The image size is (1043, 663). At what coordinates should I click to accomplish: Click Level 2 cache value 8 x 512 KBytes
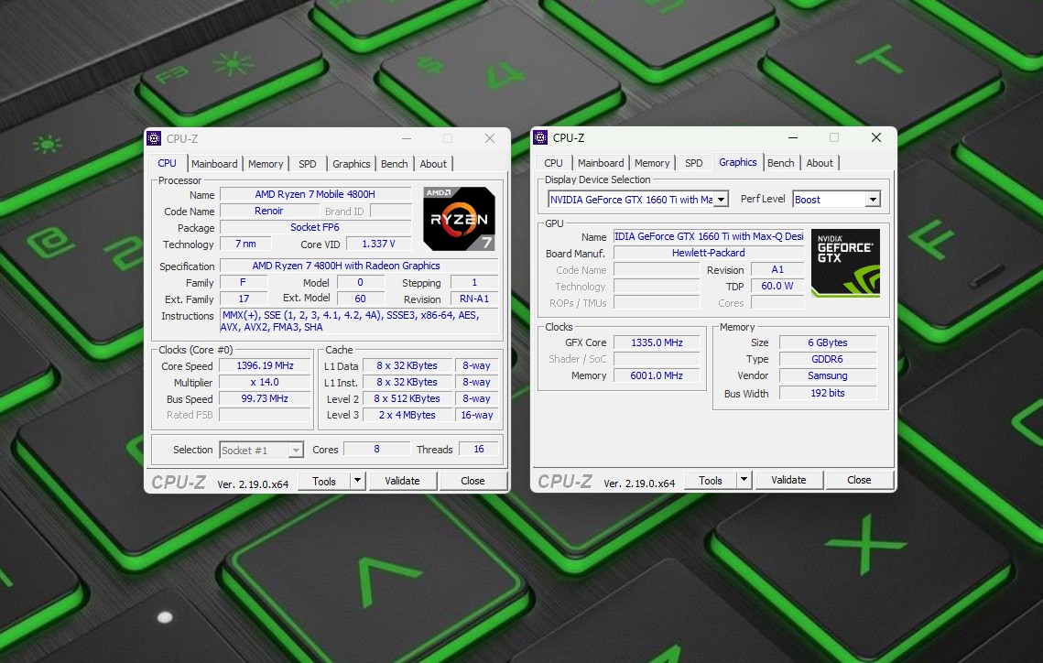click(x=407, y=398)
